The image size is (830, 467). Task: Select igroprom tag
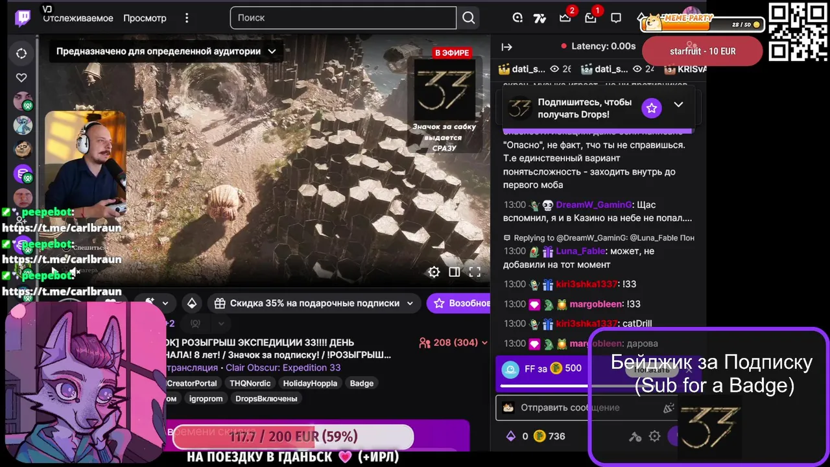[x=206, y=399]
